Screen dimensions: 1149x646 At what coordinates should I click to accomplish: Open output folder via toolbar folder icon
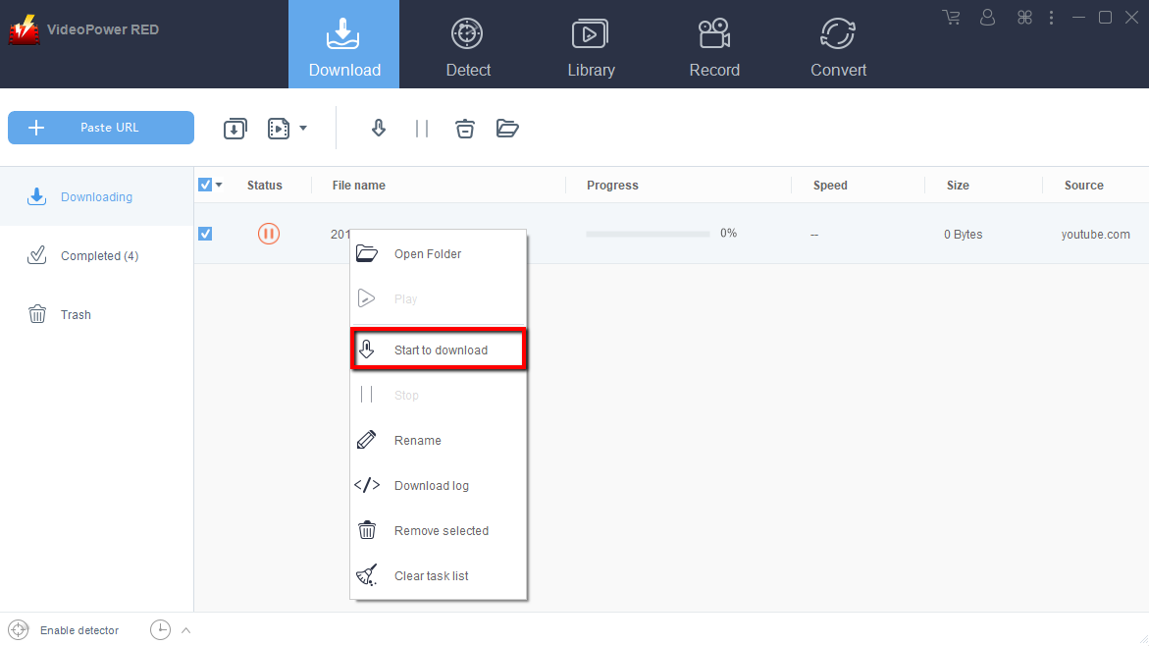click(x=507, y=128)
